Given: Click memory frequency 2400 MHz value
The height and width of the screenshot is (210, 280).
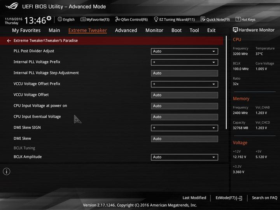Looking at the screenshot, I should pyautogui.click(x=240, y=113).
